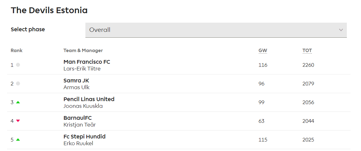Screen dimensions: 361x151
Task: Click green up arrow next to rank 3
Action: (18, 102)
